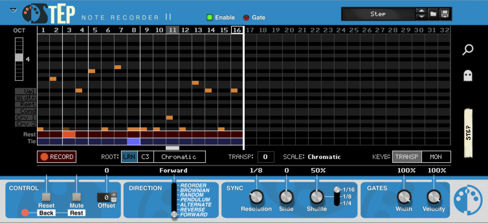The image size is (488, 223).
Task: Enable the LRN root learn button
Action: coord(129,157)
